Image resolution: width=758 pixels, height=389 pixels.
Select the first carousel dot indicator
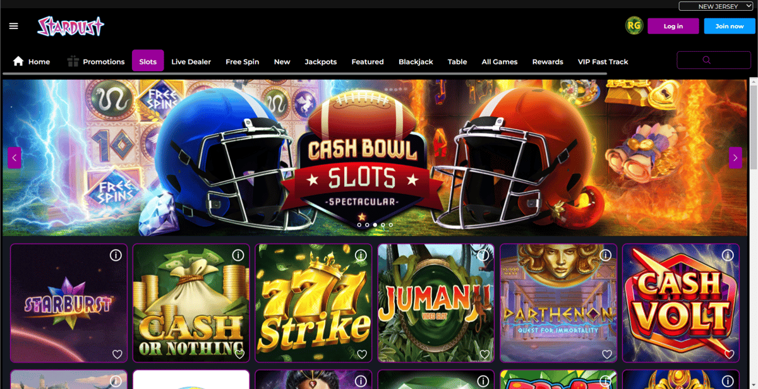[359, 225]
